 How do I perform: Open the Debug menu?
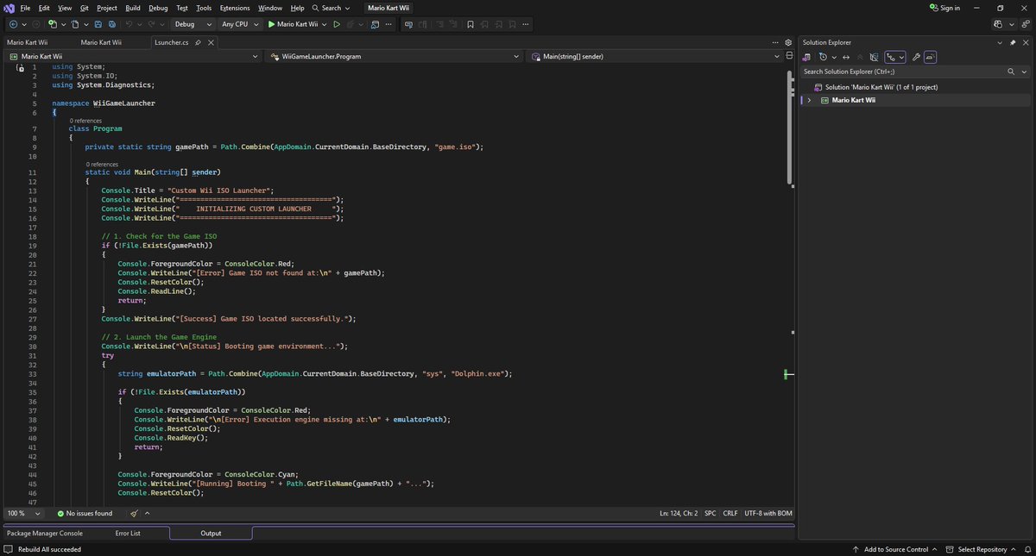point(158,7)
